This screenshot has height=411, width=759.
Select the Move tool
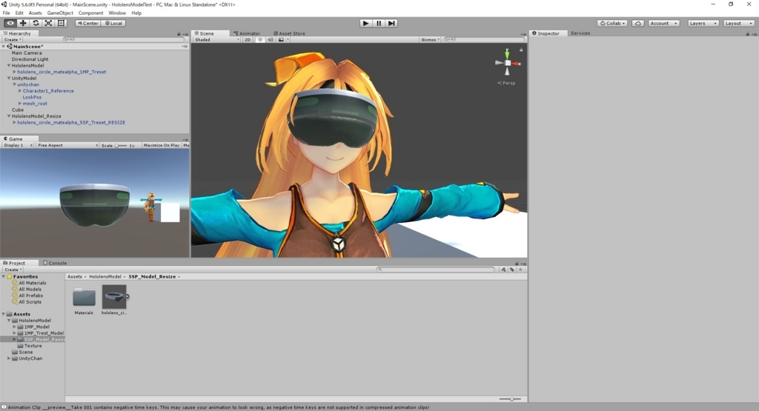(23, 23)
